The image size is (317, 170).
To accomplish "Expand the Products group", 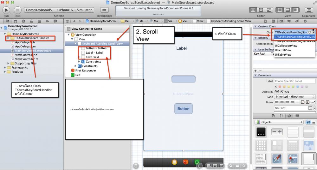I will point(5,72).
